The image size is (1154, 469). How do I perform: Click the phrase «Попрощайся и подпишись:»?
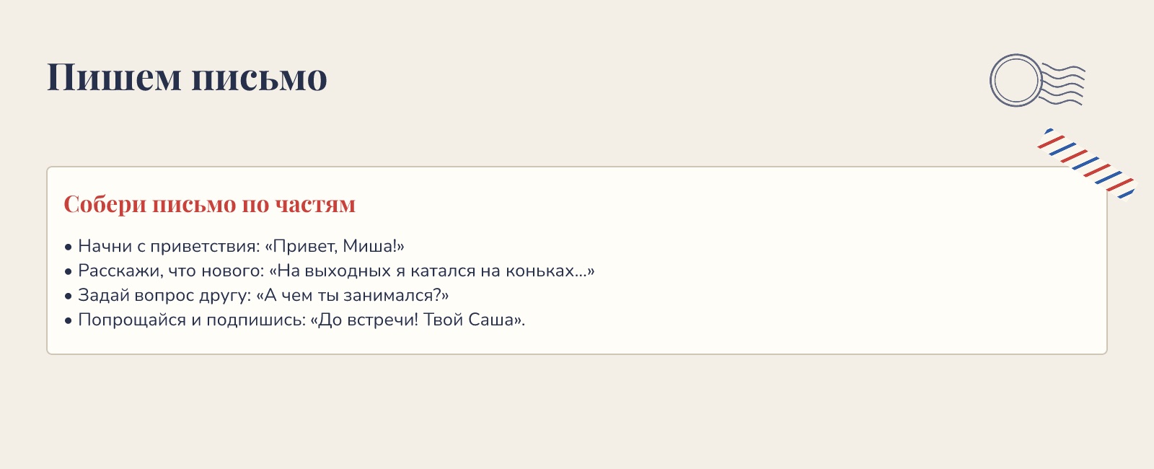click(192, 320)
